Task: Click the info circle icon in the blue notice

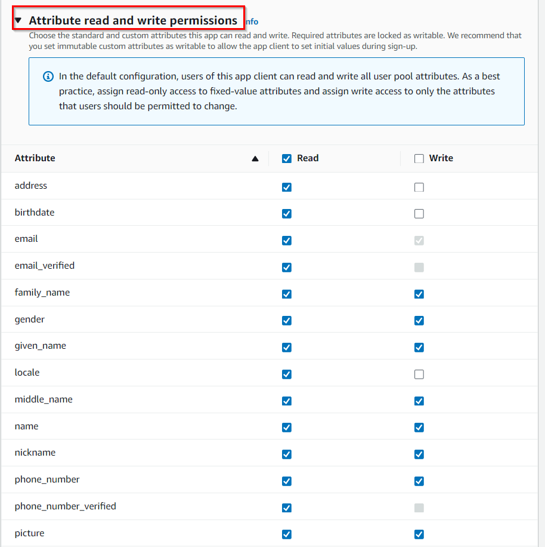Action: (x=48, y=76)
